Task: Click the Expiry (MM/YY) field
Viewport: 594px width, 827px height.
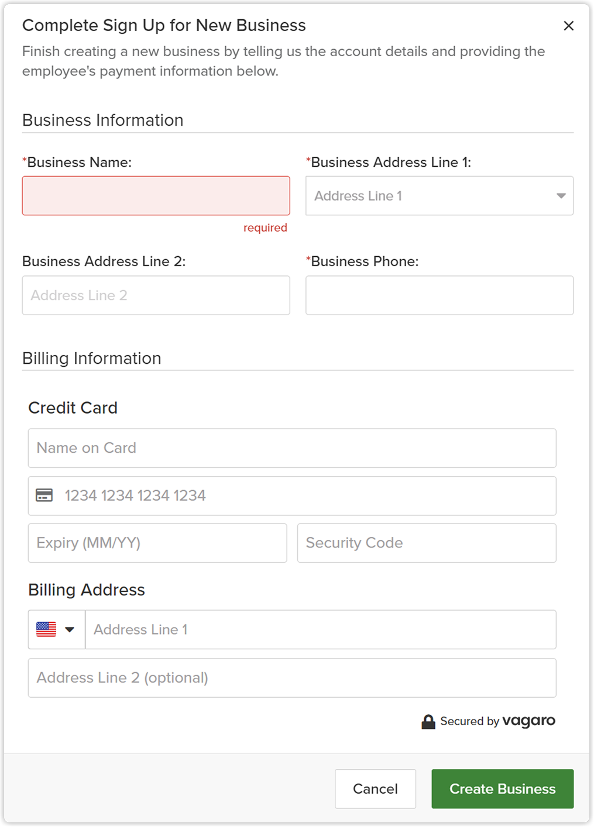Action: click(x=157, y=543)
